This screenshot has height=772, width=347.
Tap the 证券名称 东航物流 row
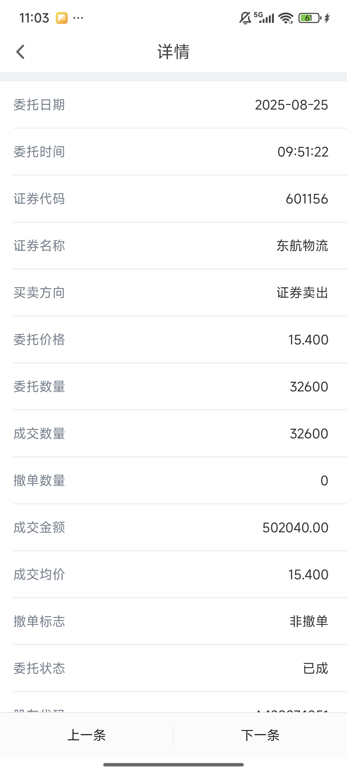click(174, 246)
